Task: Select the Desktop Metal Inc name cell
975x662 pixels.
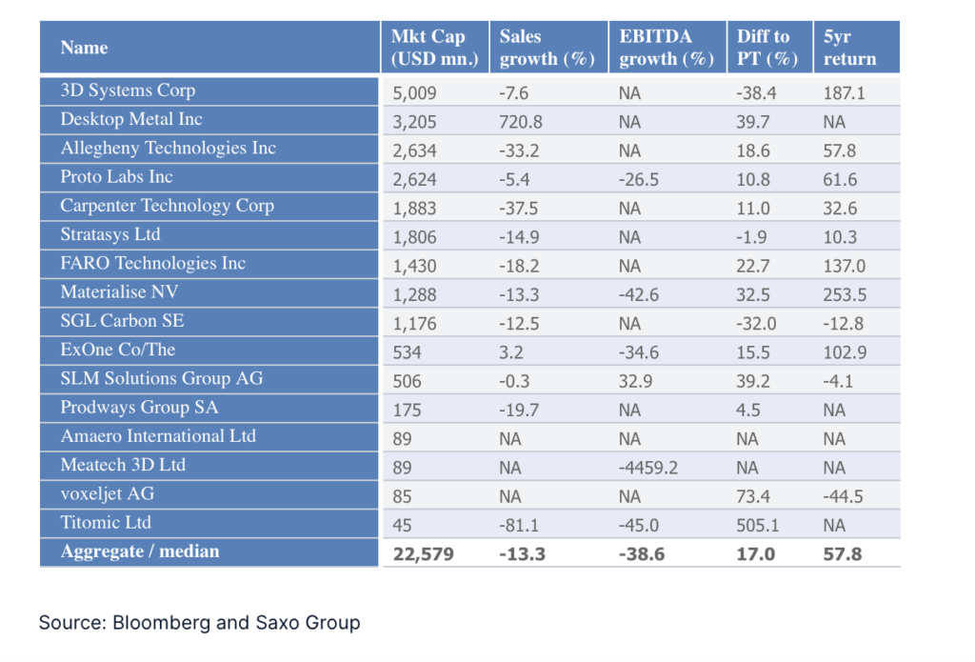Action: pos(131,120)
